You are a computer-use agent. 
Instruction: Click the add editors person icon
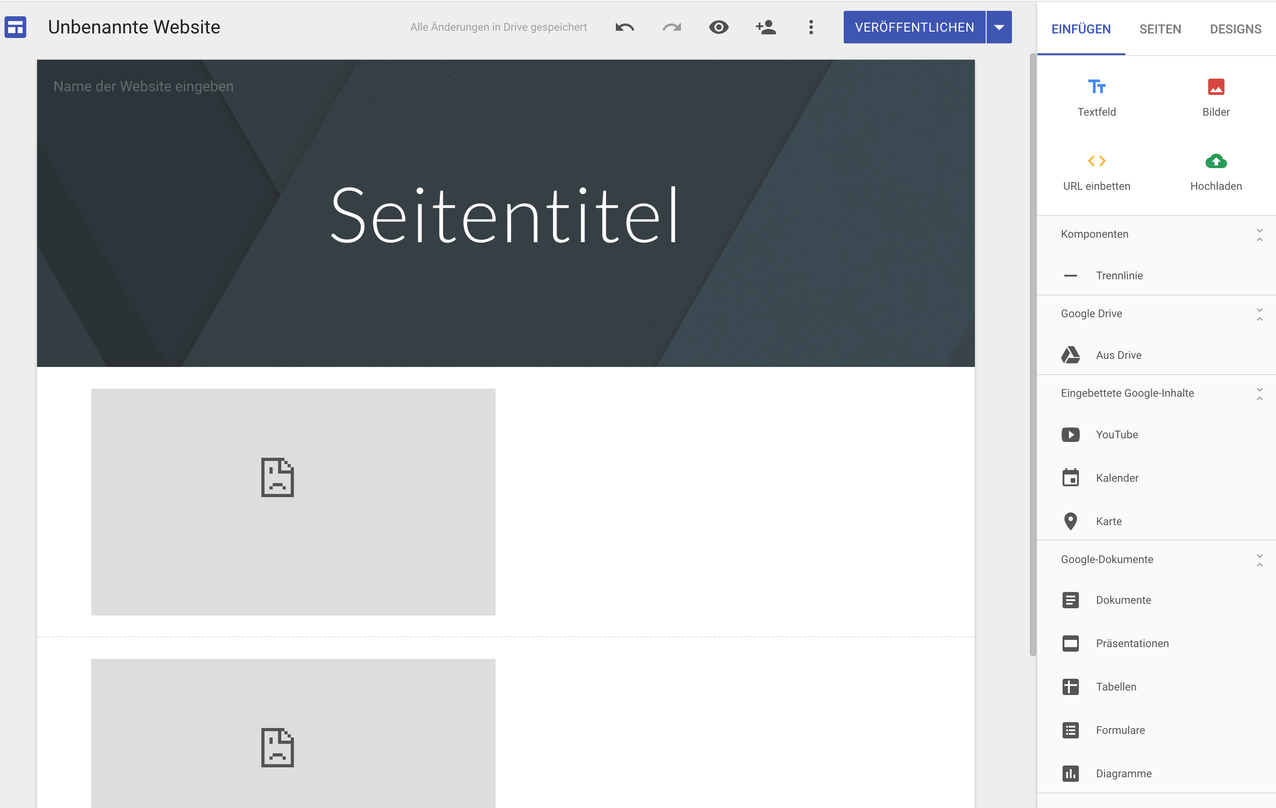766,27
